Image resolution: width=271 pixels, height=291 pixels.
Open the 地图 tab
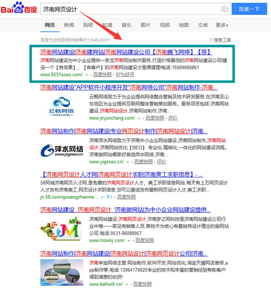tap(184, 25)
